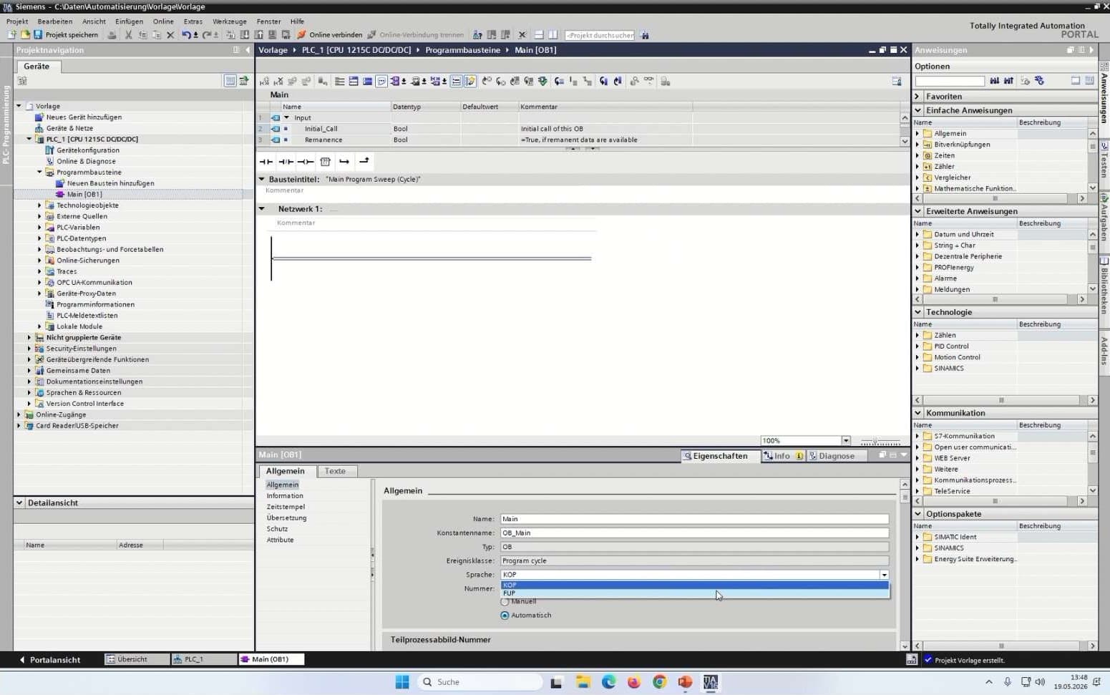Click the Name input field

(x=694, y=519)
